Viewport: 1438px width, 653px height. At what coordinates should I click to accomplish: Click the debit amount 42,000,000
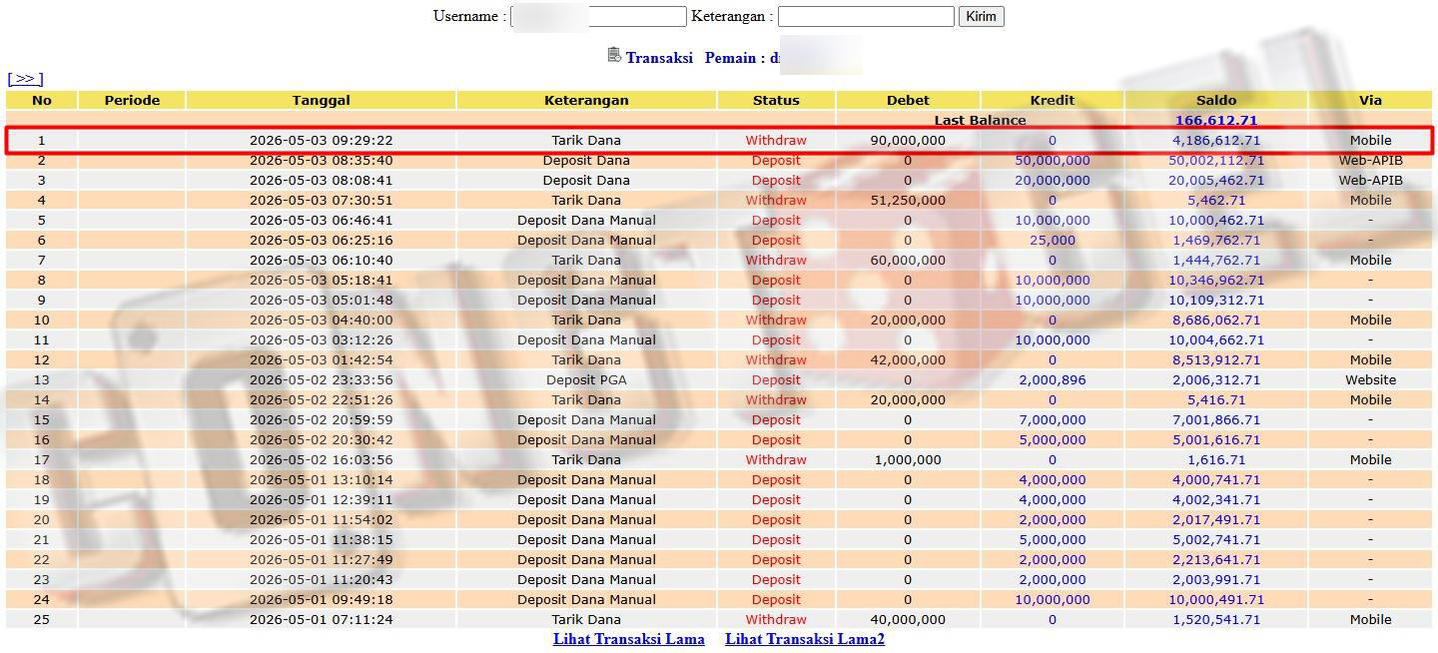click(908, 359)
